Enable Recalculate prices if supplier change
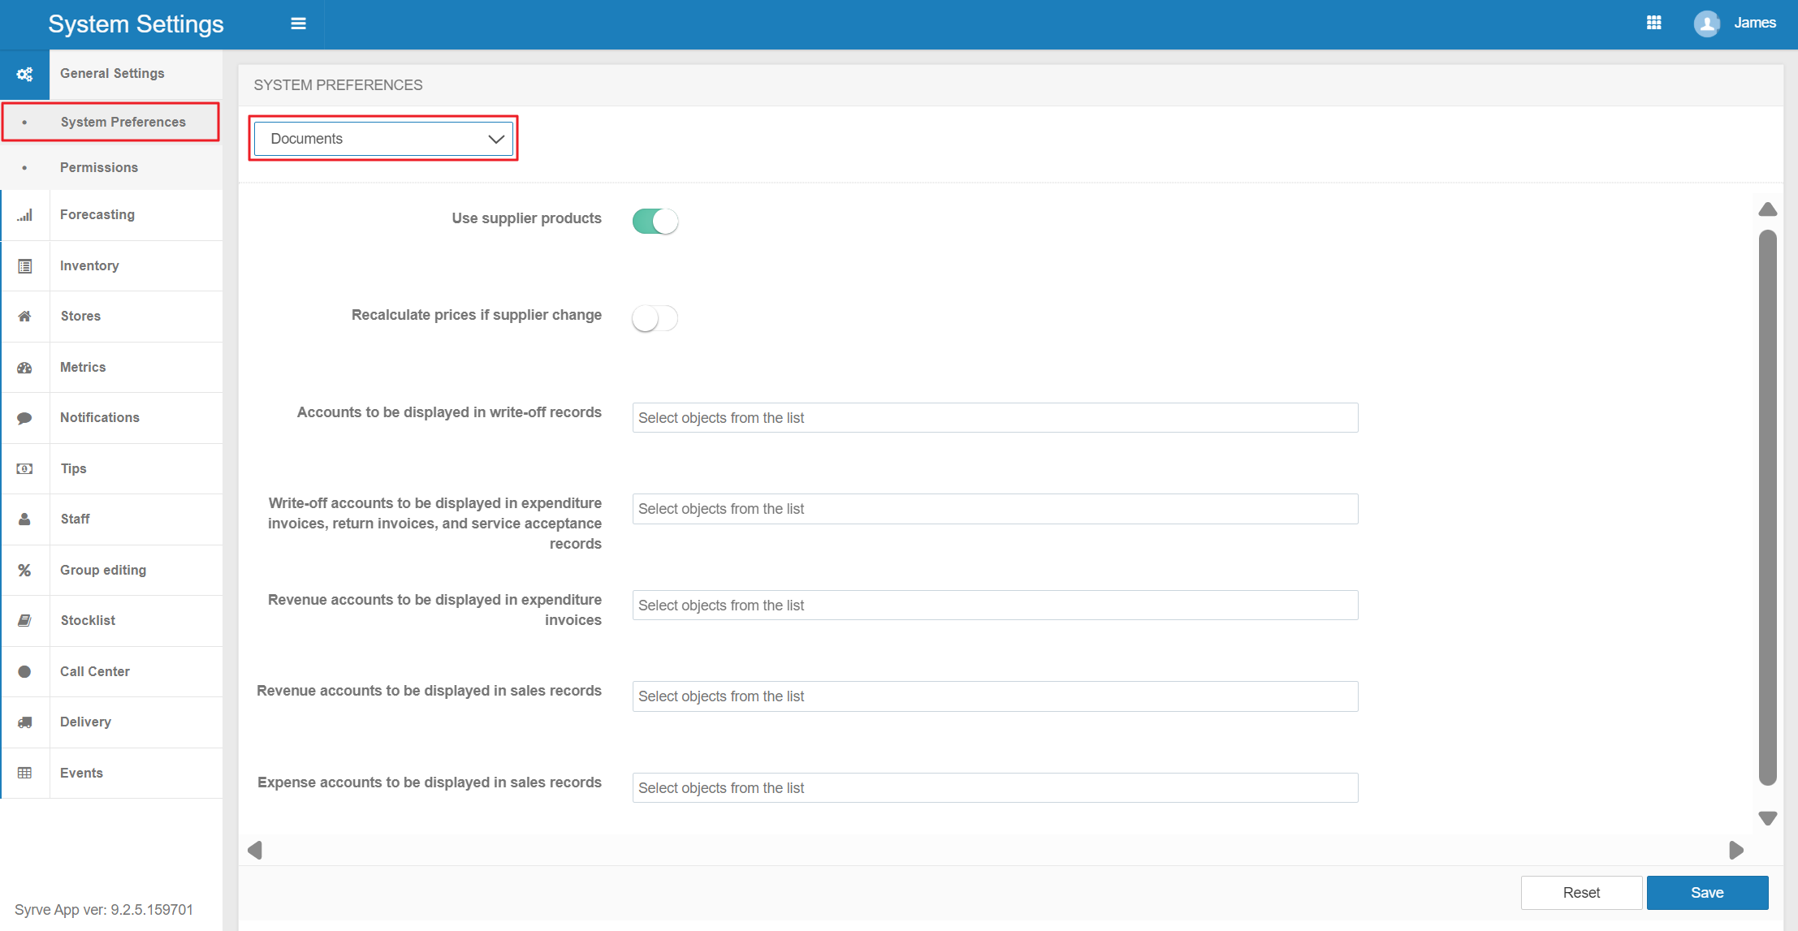1798x931 pixels. 655,318
